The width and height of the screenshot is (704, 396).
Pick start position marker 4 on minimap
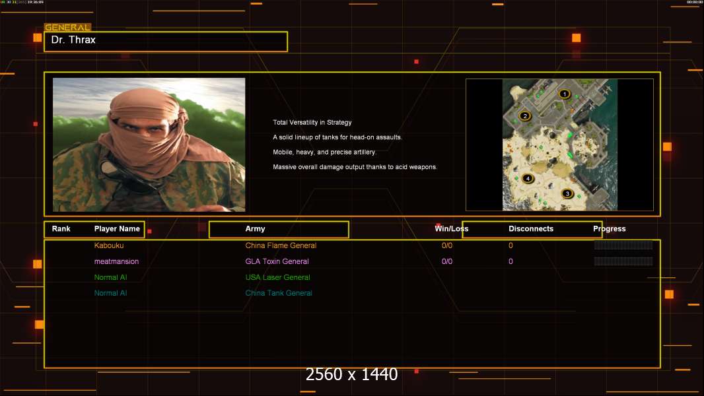(x=527, y=178)
